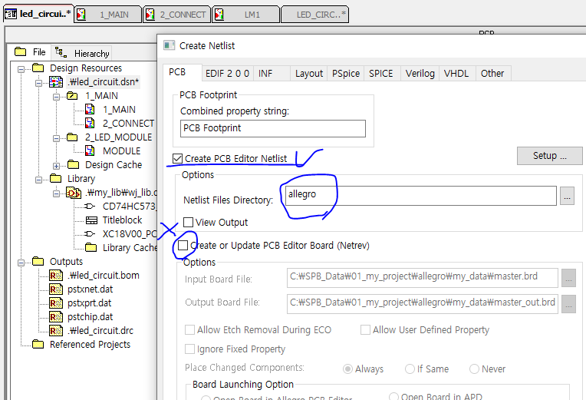Open the INF netlist tab

pyautogui.click(x=272, y=74)
